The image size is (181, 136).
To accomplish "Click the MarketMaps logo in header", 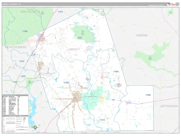I will coord(171,4).
